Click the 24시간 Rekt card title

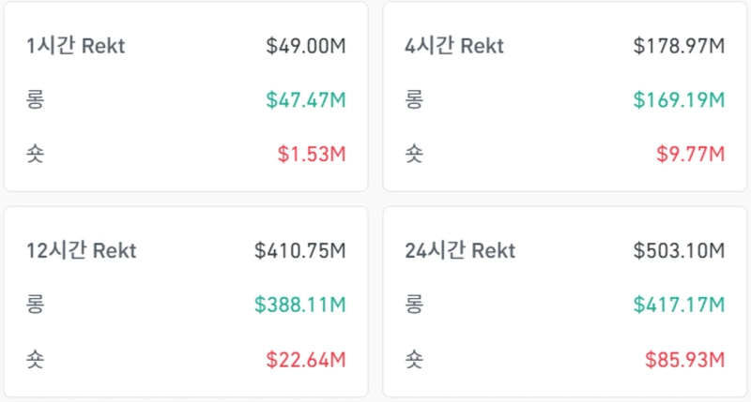point(460,251)
